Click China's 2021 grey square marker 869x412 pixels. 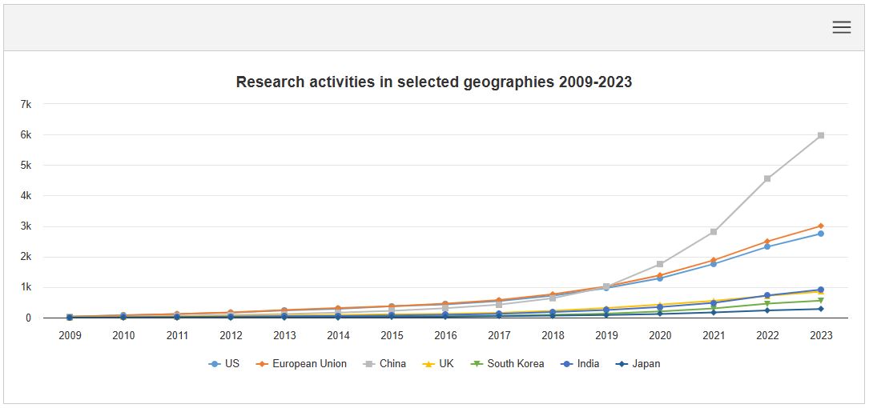(x=714, y=232)
